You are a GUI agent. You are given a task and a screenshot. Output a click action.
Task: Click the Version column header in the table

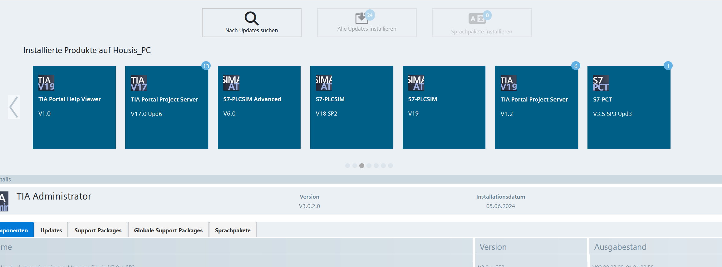coord(531,247)
